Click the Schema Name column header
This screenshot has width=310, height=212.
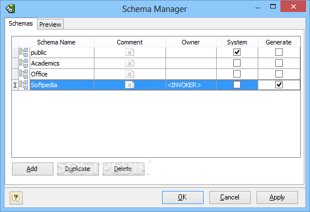tap(56, 42)
